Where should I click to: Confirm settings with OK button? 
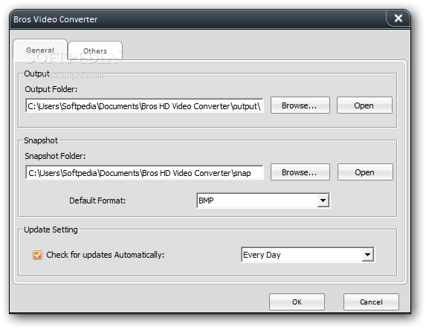tap(297, 302)
